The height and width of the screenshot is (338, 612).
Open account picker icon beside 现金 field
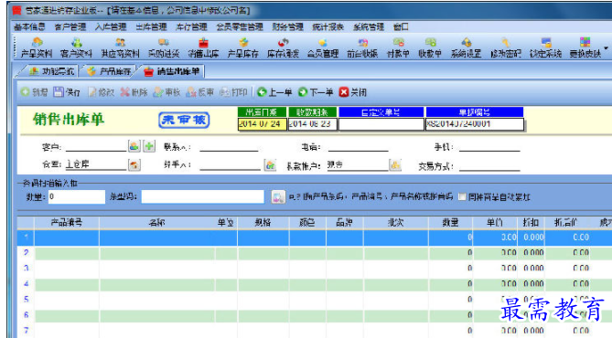pyautogui.click(x=395, y=165)
